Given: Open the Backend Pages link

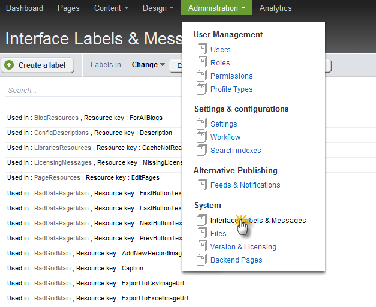Looking at the screenshot, I should (x=236, y=260).
